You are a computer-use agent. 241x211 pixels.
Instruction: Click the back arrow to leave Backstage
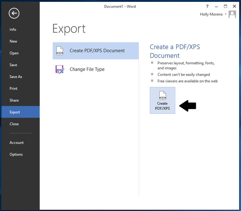14,13
